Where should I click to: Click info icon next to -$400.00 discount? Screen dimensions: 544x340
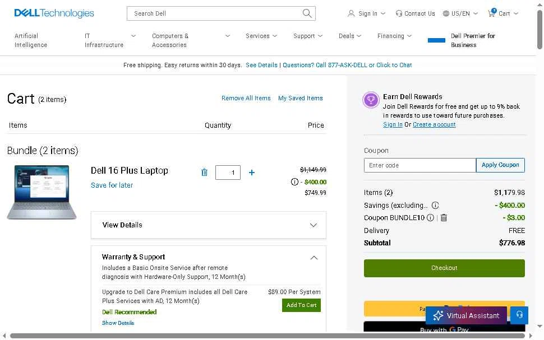click(294, 181)
